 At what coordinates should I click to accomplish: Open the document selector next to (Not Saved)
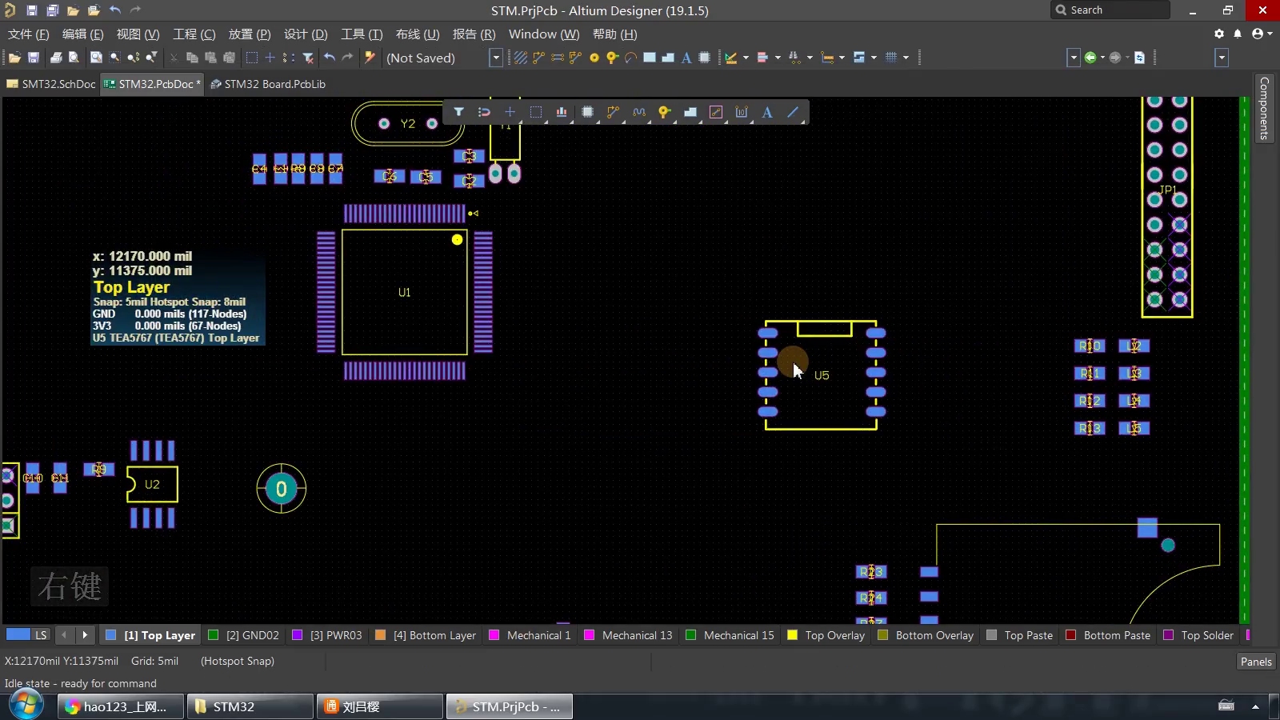pos(495,58)
